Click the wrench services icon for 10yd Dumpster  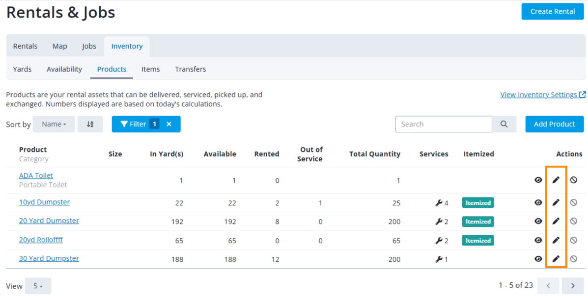coord(439,203)
